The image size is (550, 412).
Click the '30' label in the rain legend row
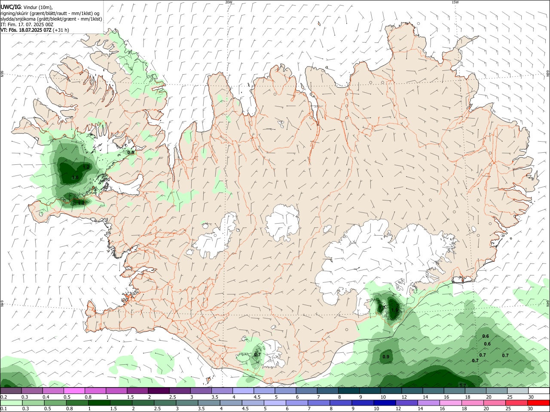pyautogui.click(x=530, y=409)
